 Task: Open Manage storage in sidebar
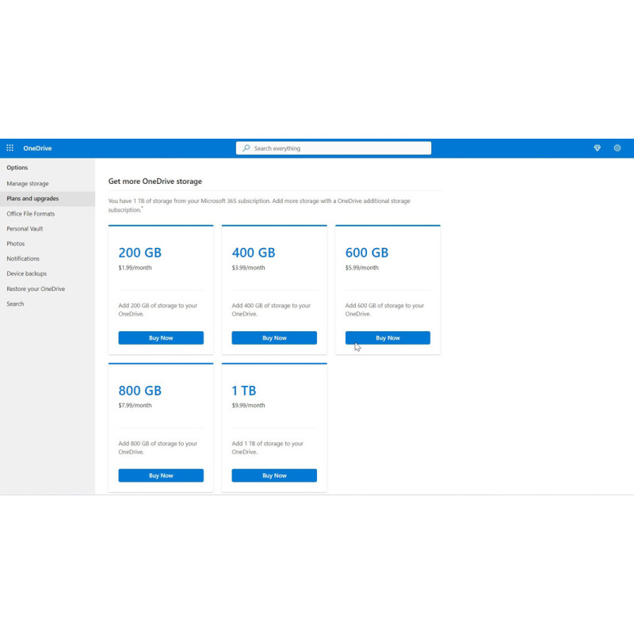pos(28,184)
